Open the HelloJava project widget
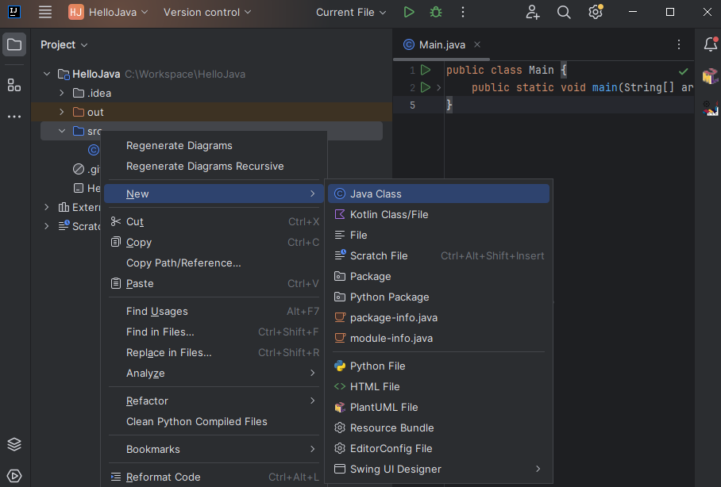The image size is (721, 487). point(108,12)
